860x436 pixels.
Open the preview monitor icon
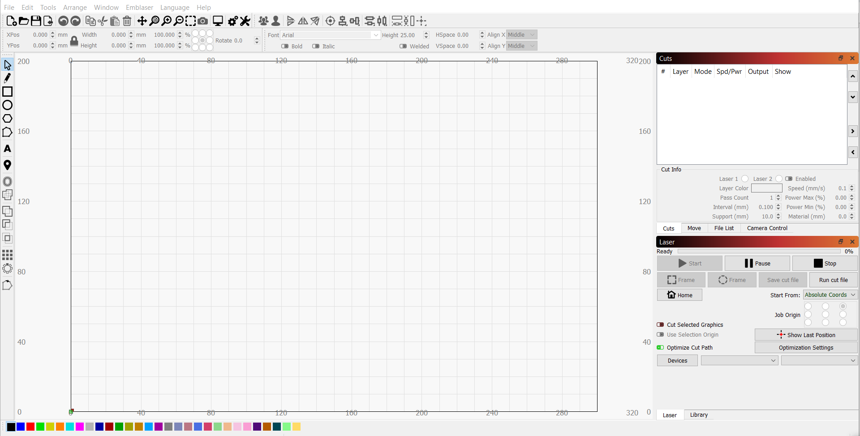[218, 21]
